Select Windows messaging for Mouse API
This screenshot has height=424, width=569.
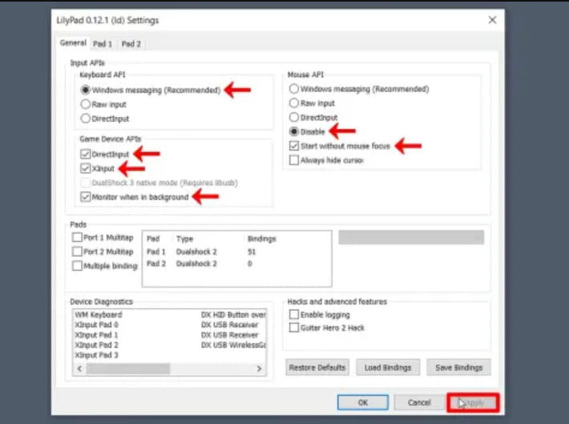pos(295,89)
